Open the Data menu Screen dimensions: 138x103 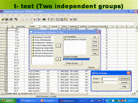click(19, 15)
